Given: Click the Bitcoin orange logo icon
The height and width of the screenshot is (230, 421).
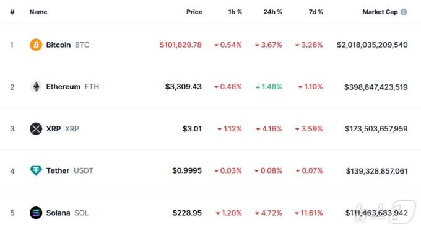Looking at the screenshot, I should (x=36, y=45).
